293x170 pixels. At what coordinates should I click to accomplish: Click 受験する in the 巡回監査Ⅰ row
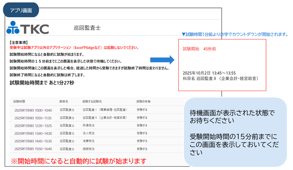coord(142,110)
